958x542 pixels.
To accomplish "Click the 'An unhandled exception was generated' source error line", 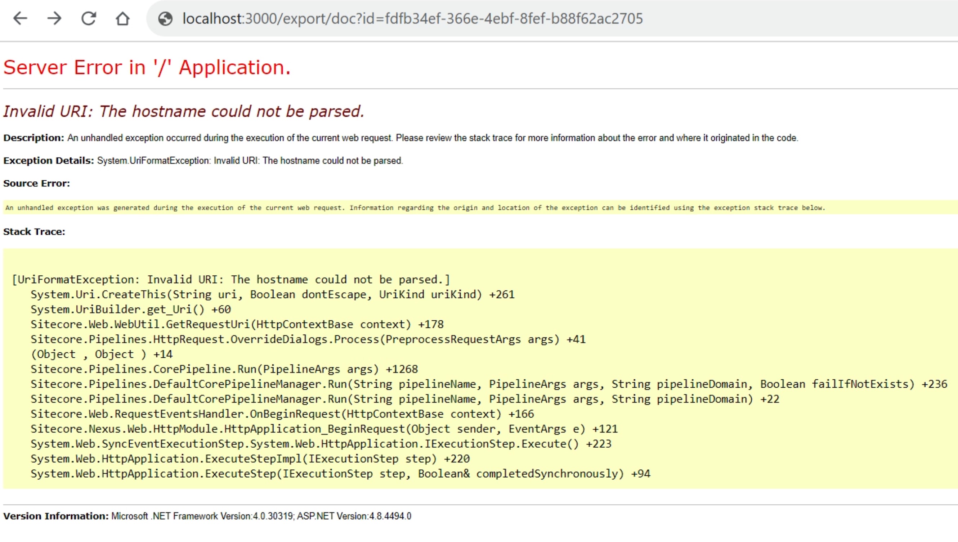I will click(415, 208).
